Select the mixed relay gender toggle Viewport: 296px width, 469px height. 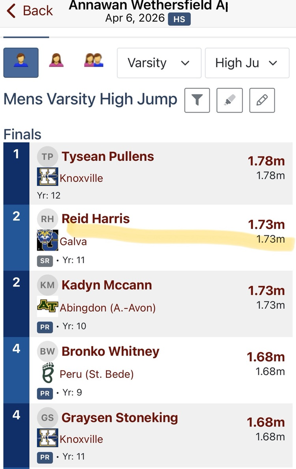coord(93,63)
